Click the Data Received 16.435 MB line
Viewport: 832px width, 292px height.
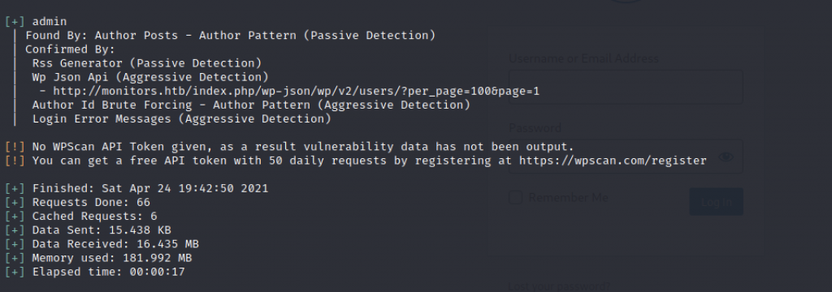click(115, 244)
